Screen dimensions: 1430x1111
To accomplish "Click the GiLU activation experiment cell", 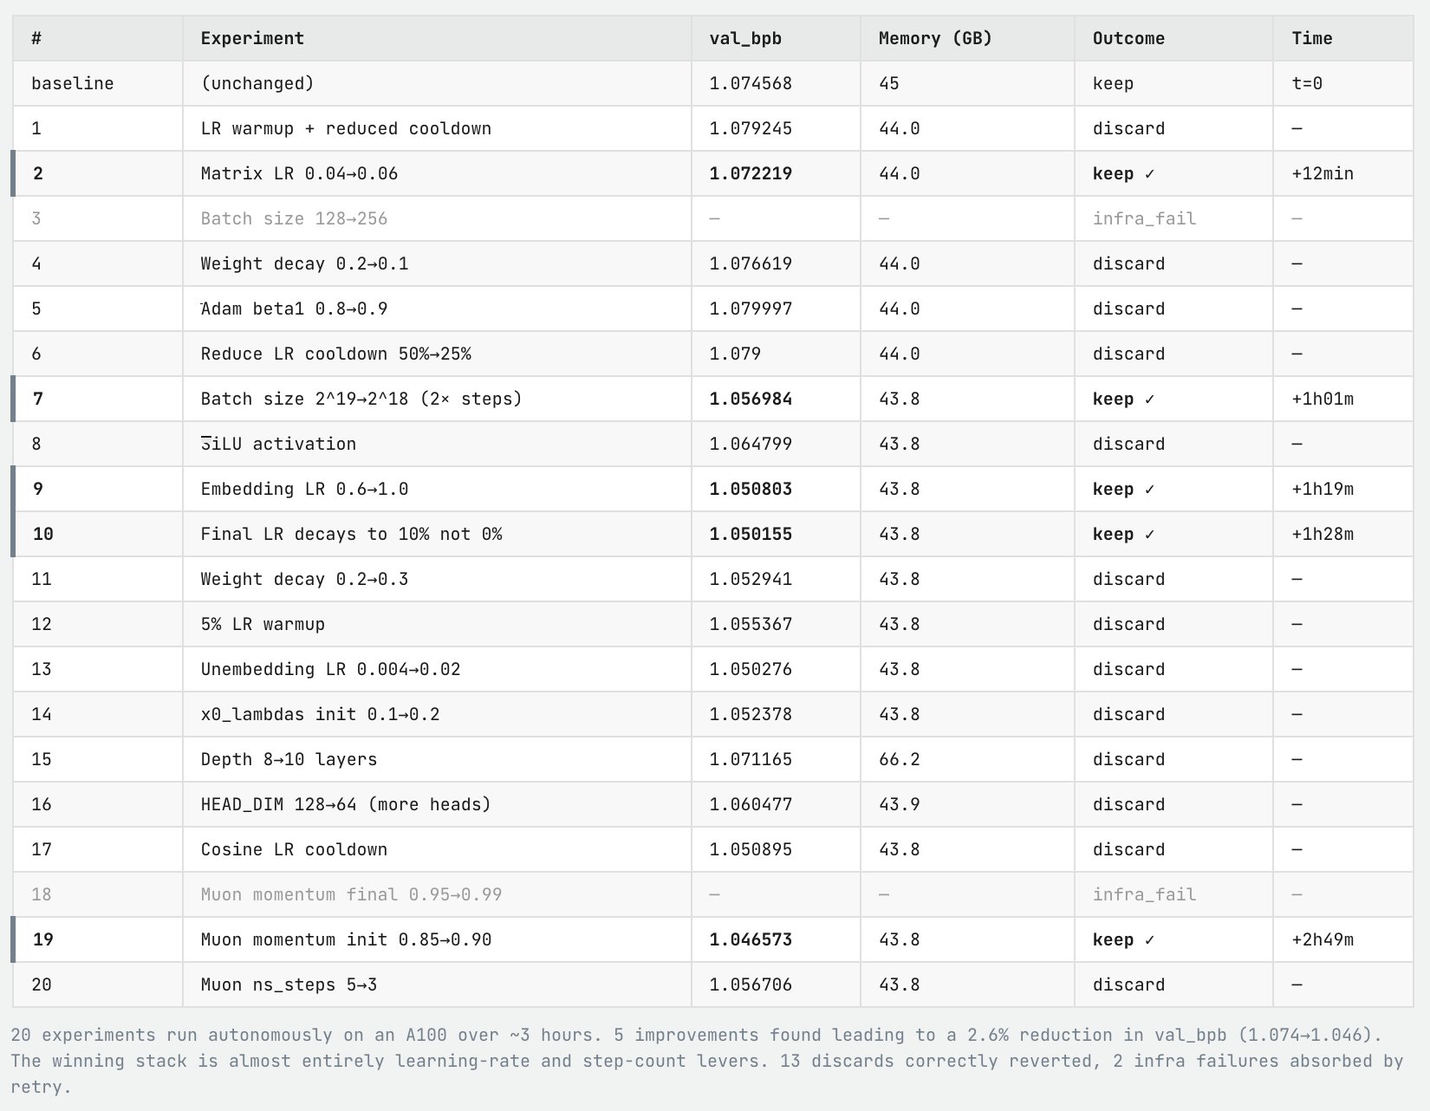I will 278,444.
